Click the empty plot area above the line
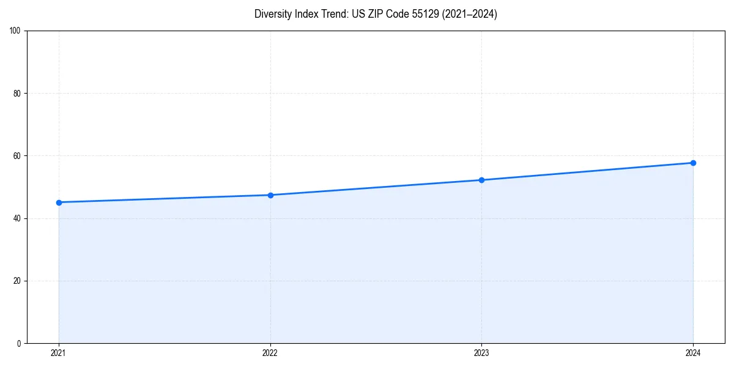Screen dimensions: 734x367 (367, 92)
